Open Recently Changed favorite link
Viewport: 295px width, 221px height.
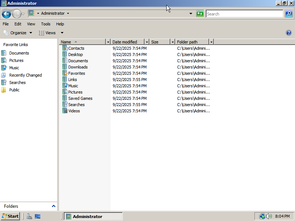tap(25, 75)
